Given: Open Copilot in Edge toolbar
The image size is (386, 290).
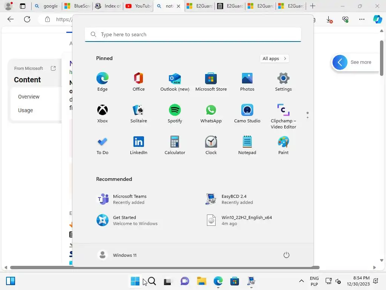Looking at the screenshot, I should click(377, 19).
